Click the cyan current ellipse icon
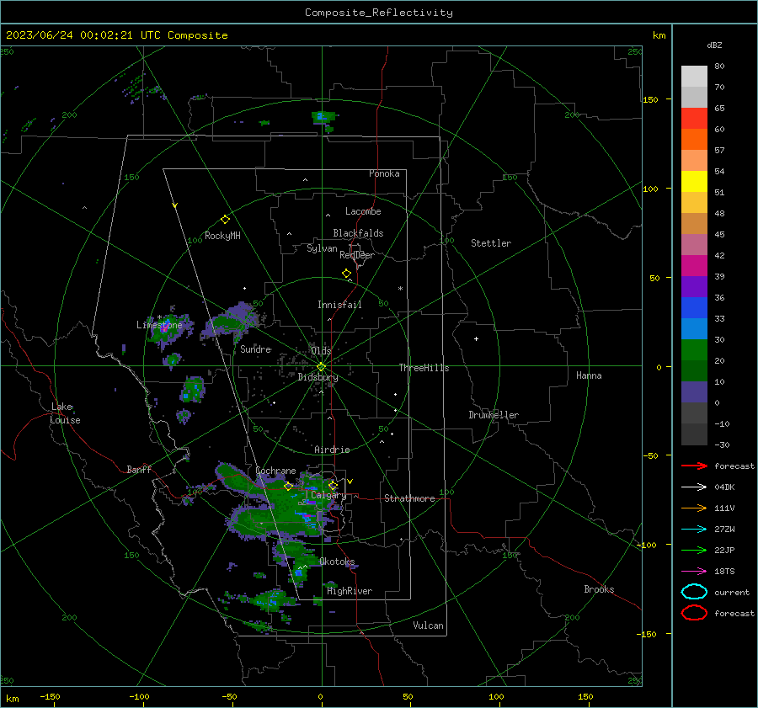This screenshot has width=758, height=708. pyautogui.click(x=694, y=592)
